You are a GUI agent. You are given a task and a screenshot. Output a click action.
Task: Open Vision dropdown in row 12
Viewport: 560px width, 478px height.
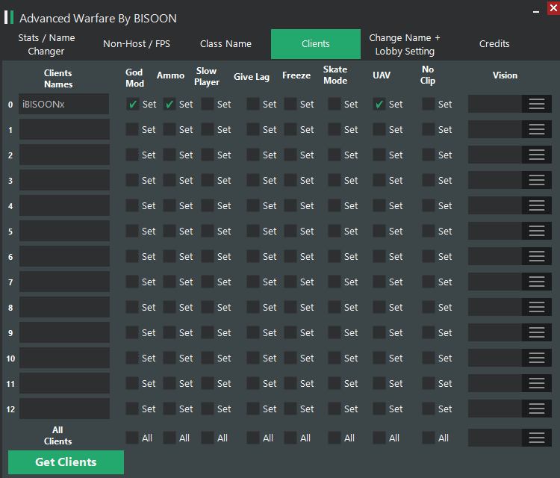[x=536, y=409]
